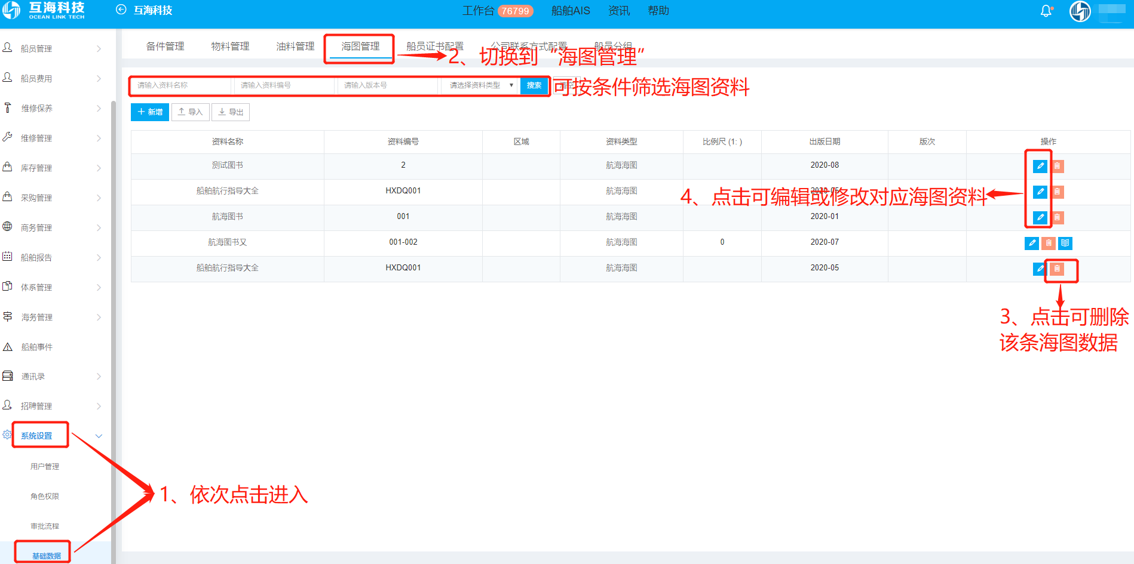Screen dimensions: 1134x564
Task: Click the 2020-07 出版日期 cell
Action: point(825,242)
